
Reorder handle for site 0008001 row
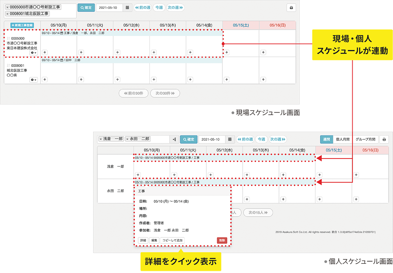tap(8, 66)
